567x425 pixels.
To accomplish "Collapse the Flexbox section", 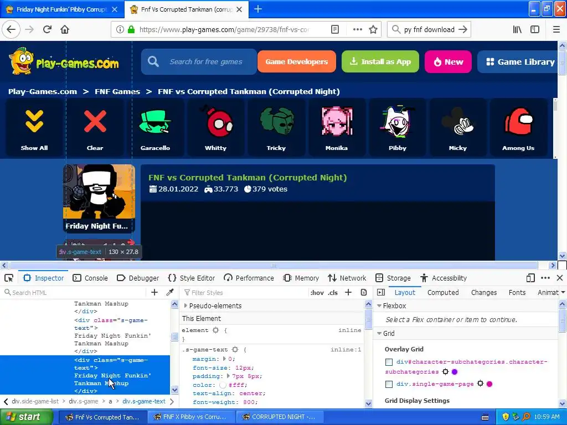I will pyautogui.click(x=379, y=305).
